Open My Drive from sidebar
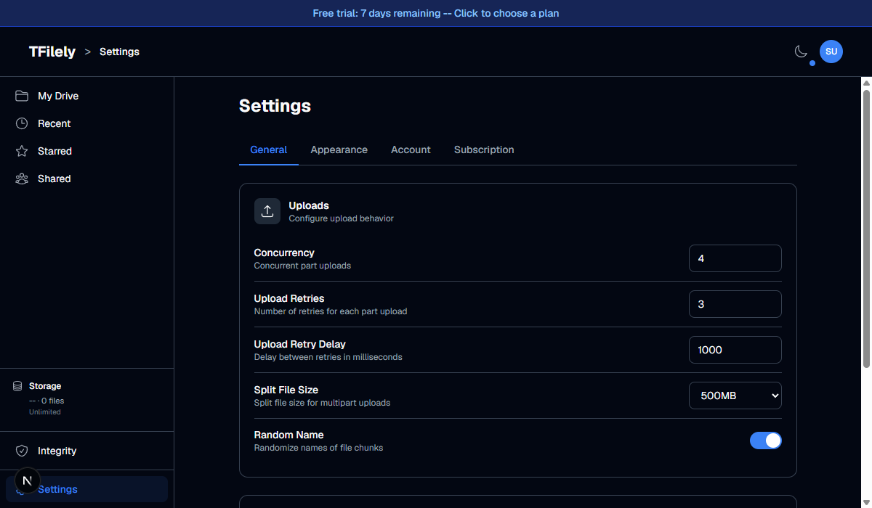This screenshot has width=872, height=508. coord(86,96)
